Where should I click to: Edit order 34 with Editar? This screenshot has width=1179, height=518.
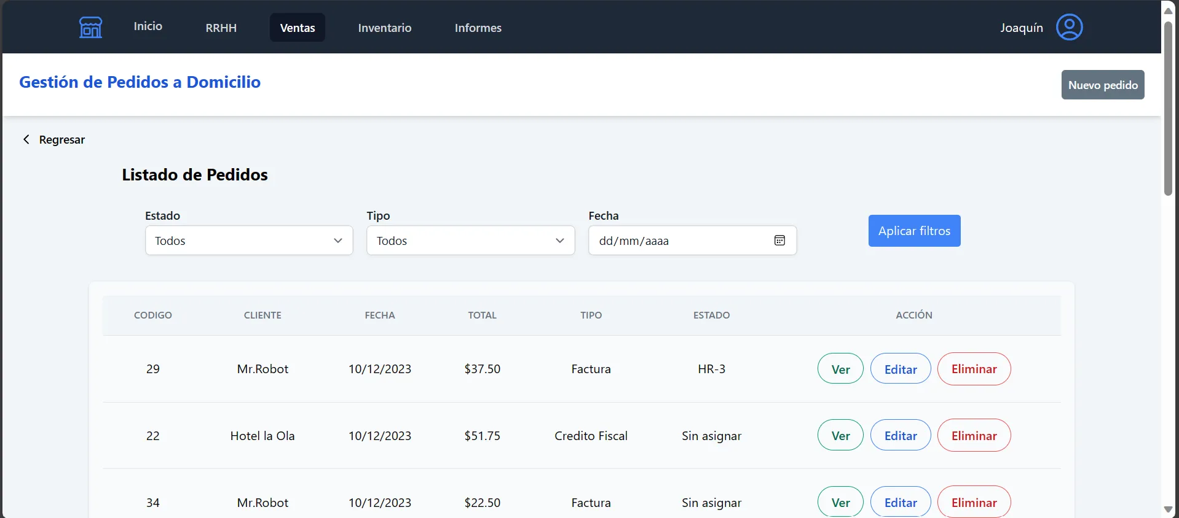[901, 502]
